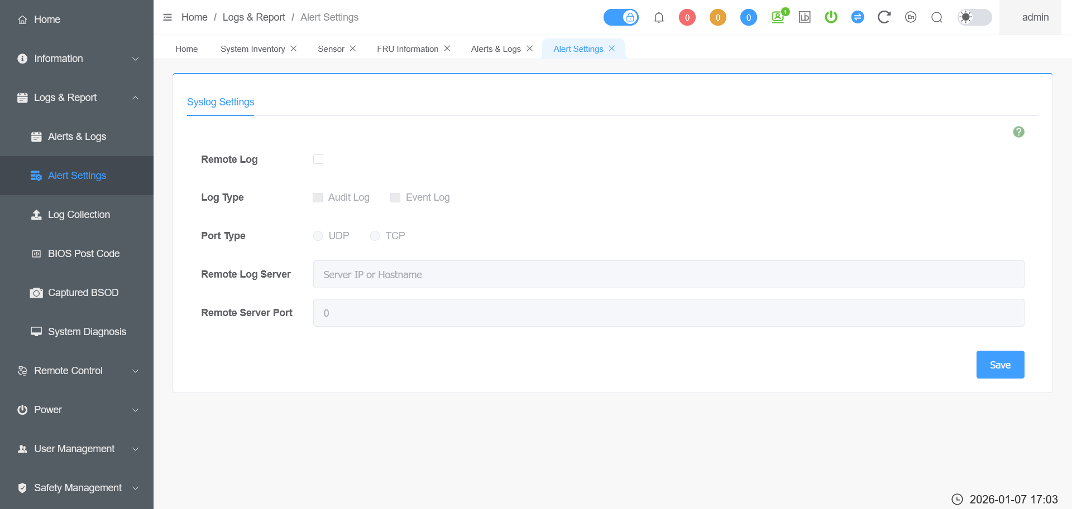Click the hamburger menu collapse icon

point(167,17)
